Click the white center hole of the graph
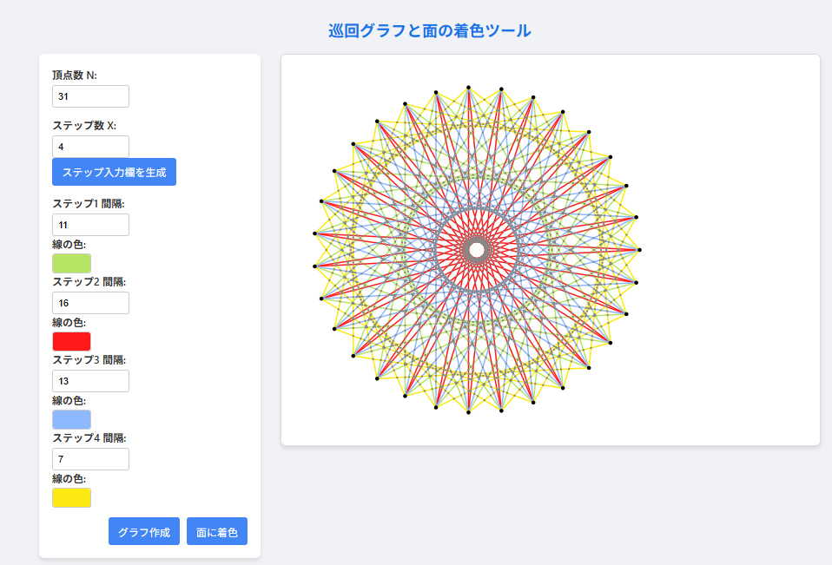The width and height of the screenshot is (832, 565). pos(477,250)
